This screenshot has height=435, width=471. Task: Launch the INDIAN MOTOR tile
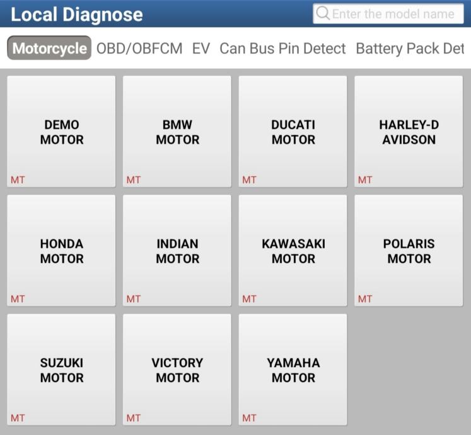click(x=177, y=250)
